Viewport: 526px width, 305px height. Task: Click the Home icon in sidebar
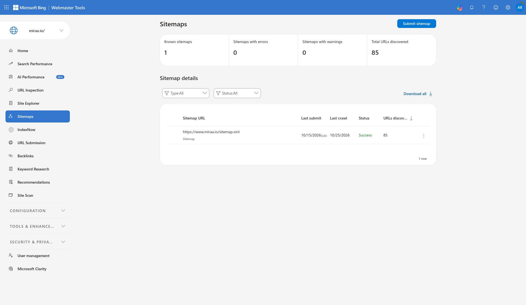click(11, 50)
